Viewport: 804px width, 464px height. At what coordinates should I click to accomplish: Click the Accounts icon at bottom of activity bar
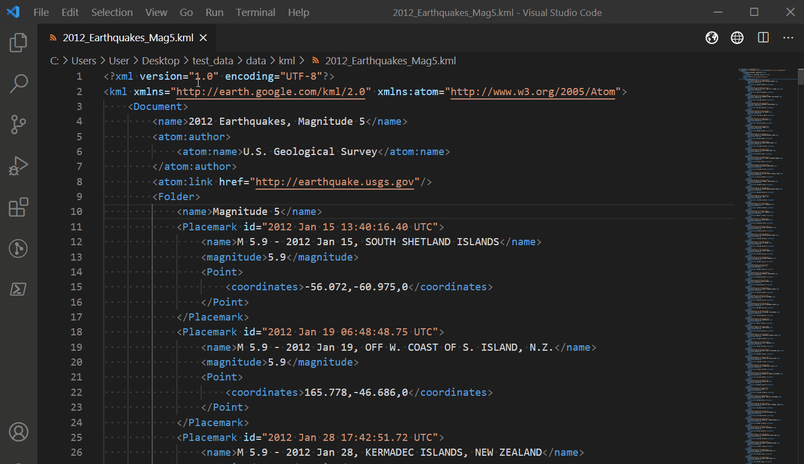18,432
